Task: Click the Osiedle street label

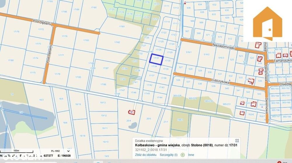Action: click(285, 84)
